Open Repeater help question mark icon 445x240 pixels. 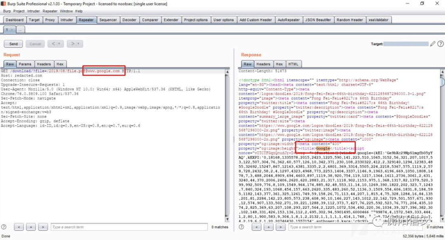click(x=440, y=44)
